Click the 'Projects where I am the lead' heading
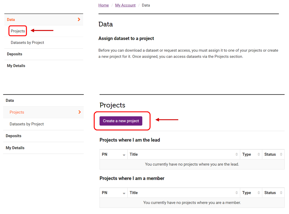This screenshot has width=289, height=214. 130,140
